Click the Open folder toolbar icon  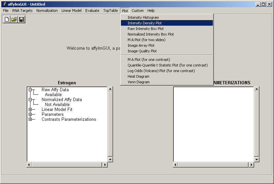[x=14, y=19]
